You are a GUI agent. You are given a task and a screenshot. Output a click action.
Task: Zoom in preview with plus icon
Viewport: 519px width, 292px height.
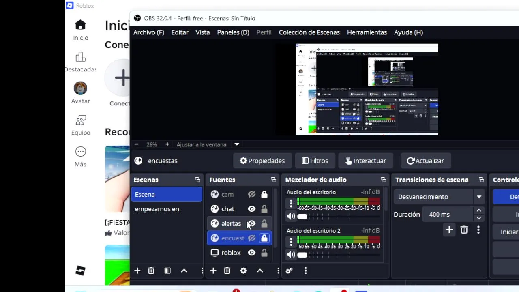(x=167, y=144)
